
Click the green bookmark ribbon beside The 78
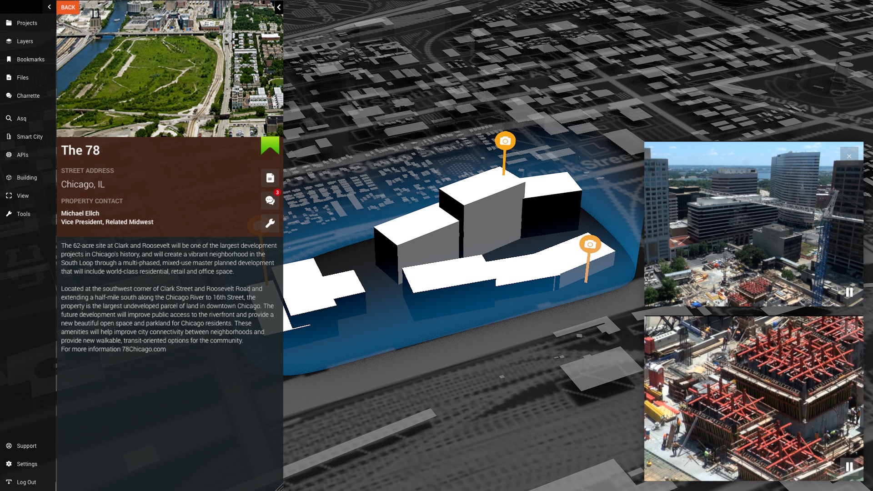point(270,145)
